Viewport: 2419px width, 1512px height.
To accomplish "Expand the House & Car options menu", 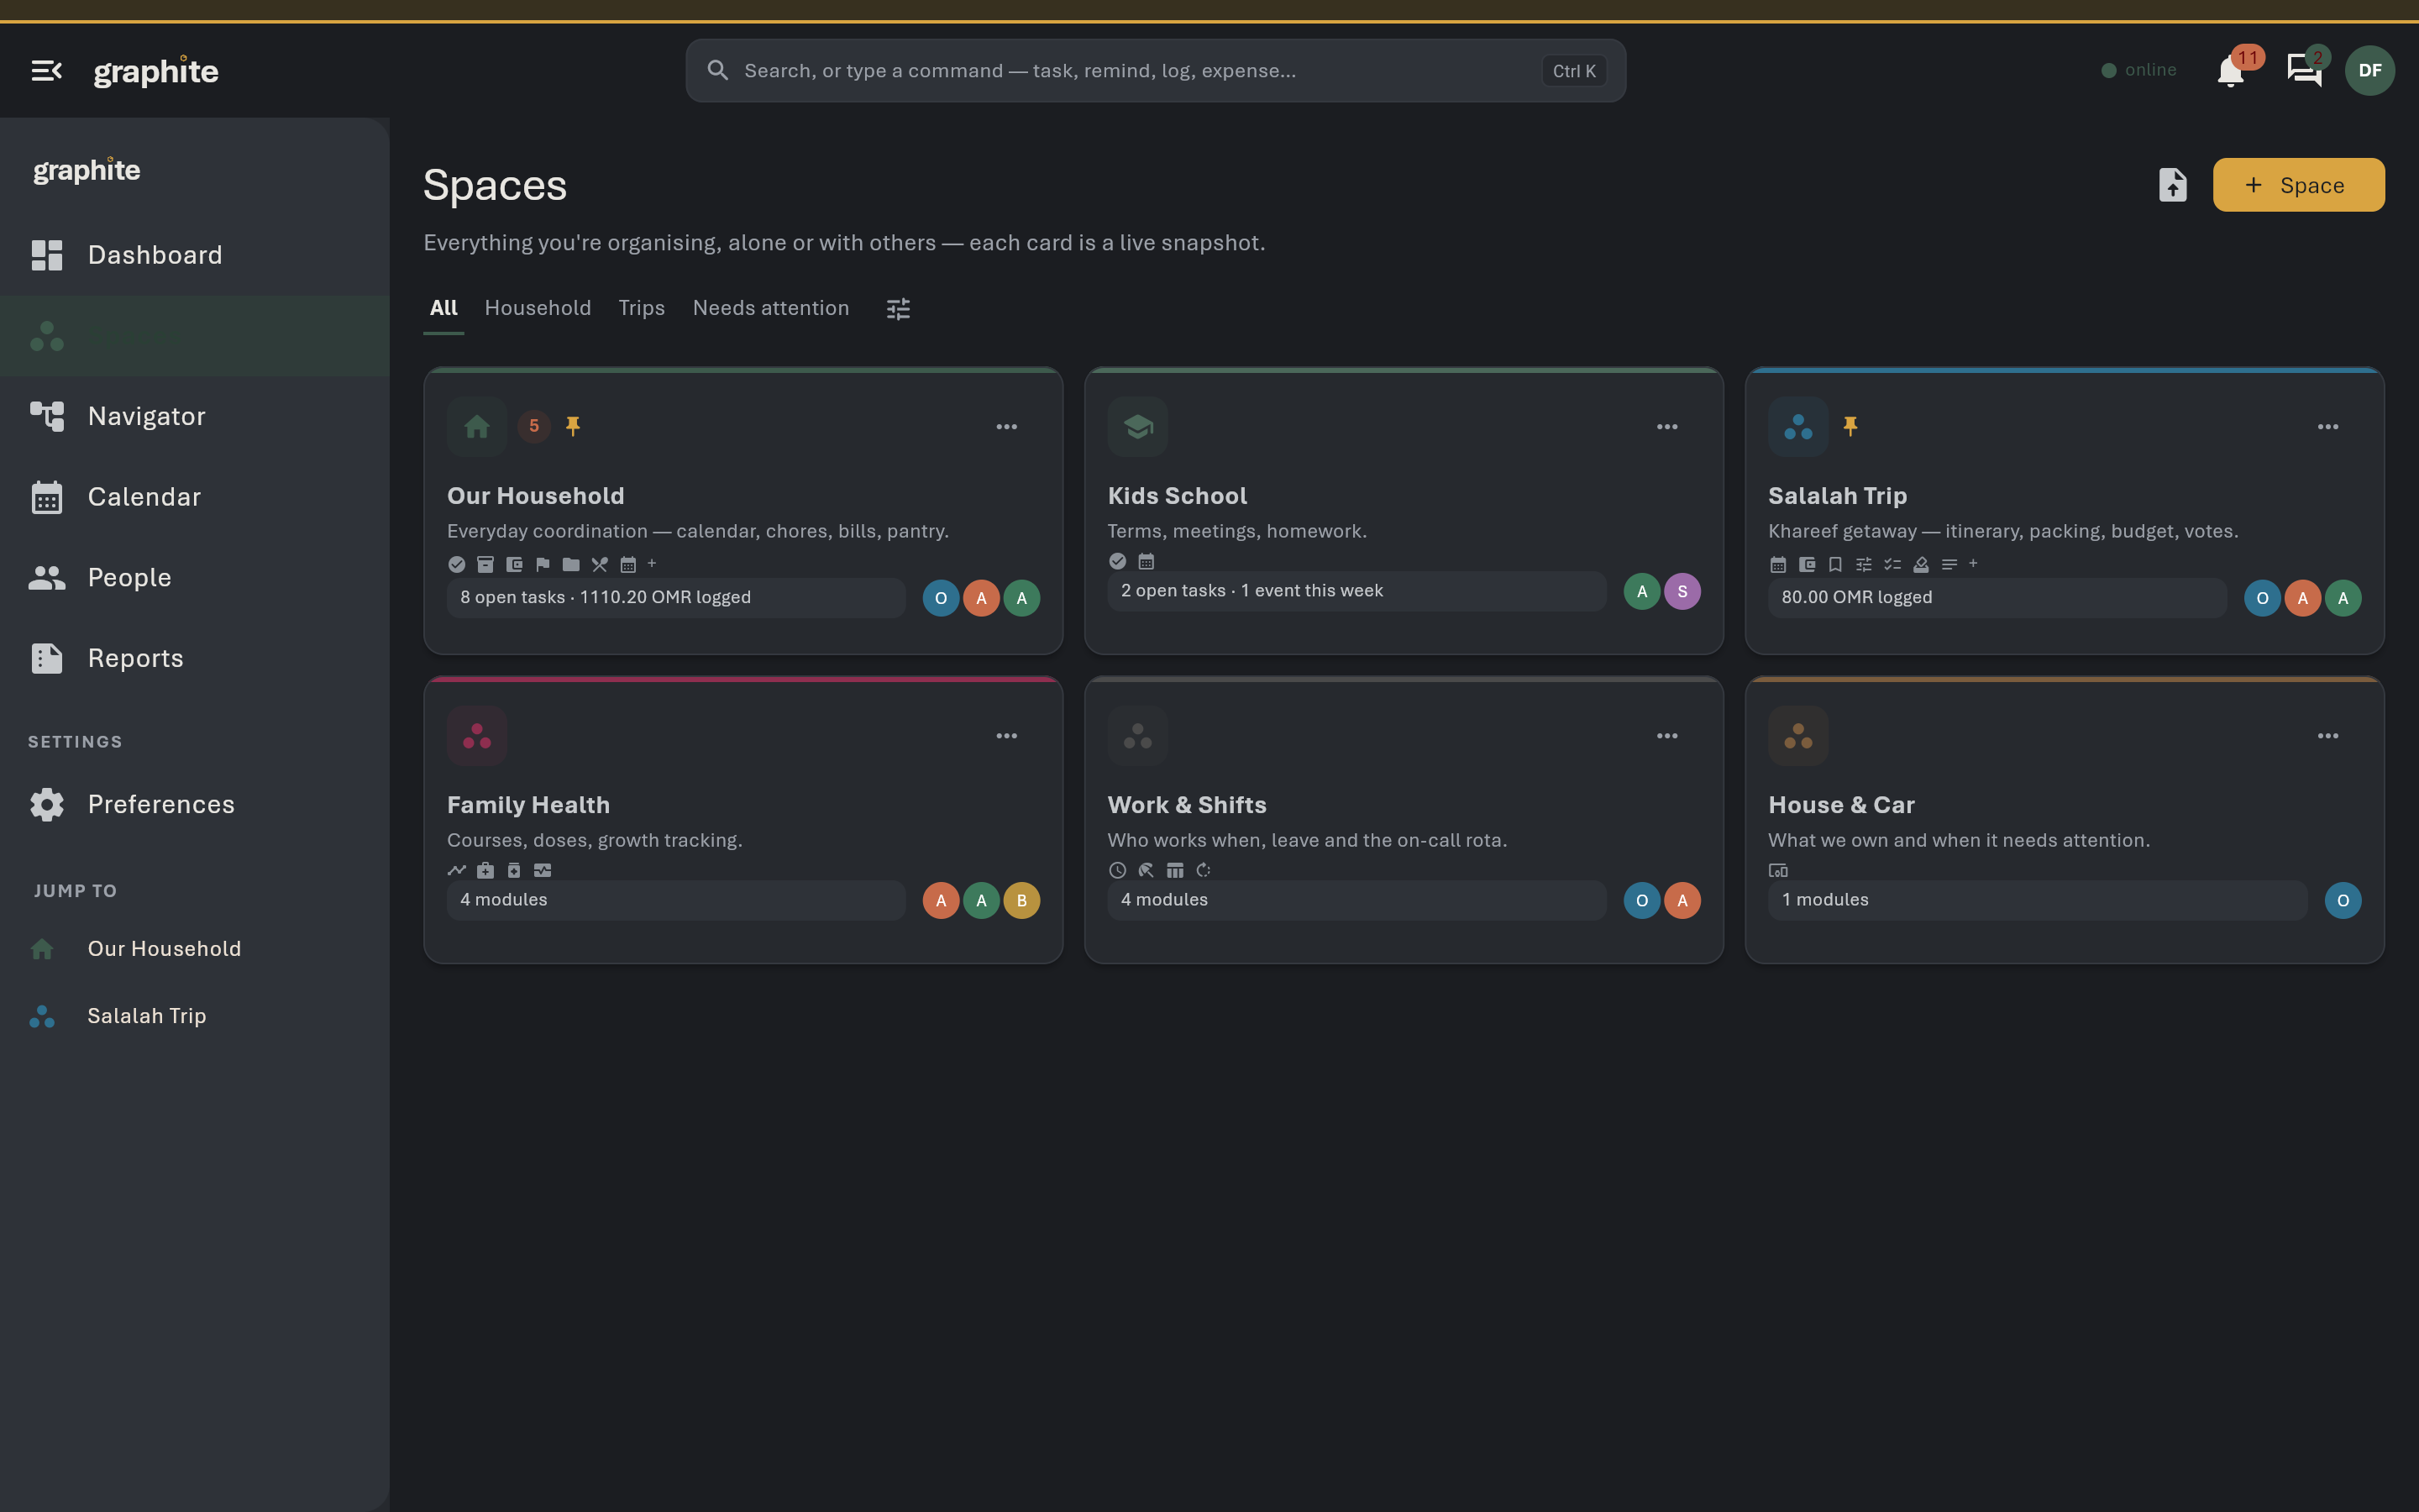I will click(2328, 736).
